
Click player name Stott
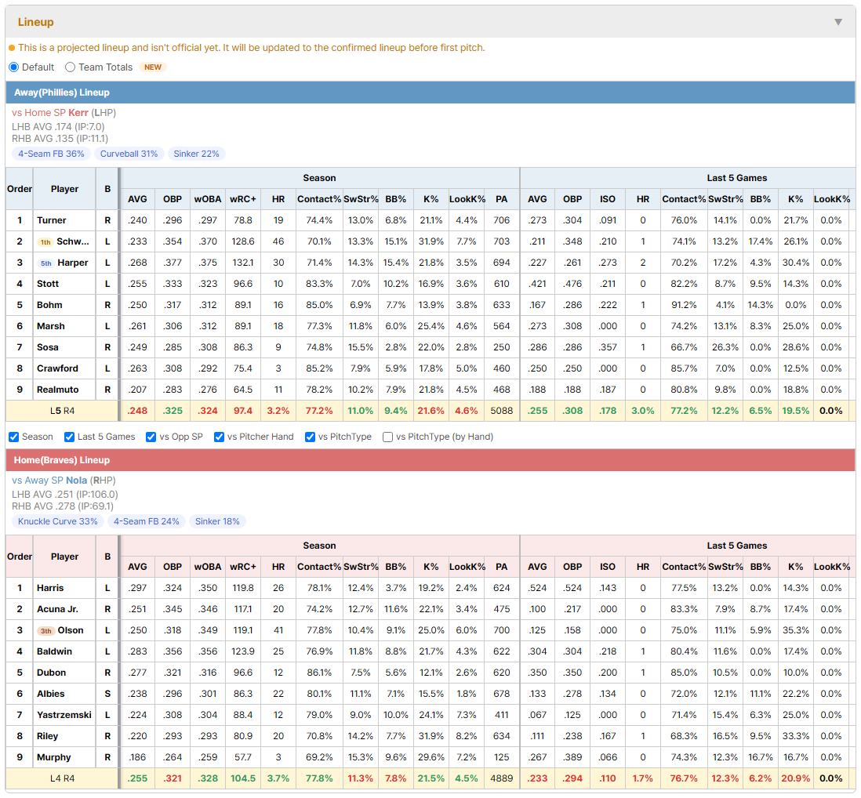click(48, 285)
